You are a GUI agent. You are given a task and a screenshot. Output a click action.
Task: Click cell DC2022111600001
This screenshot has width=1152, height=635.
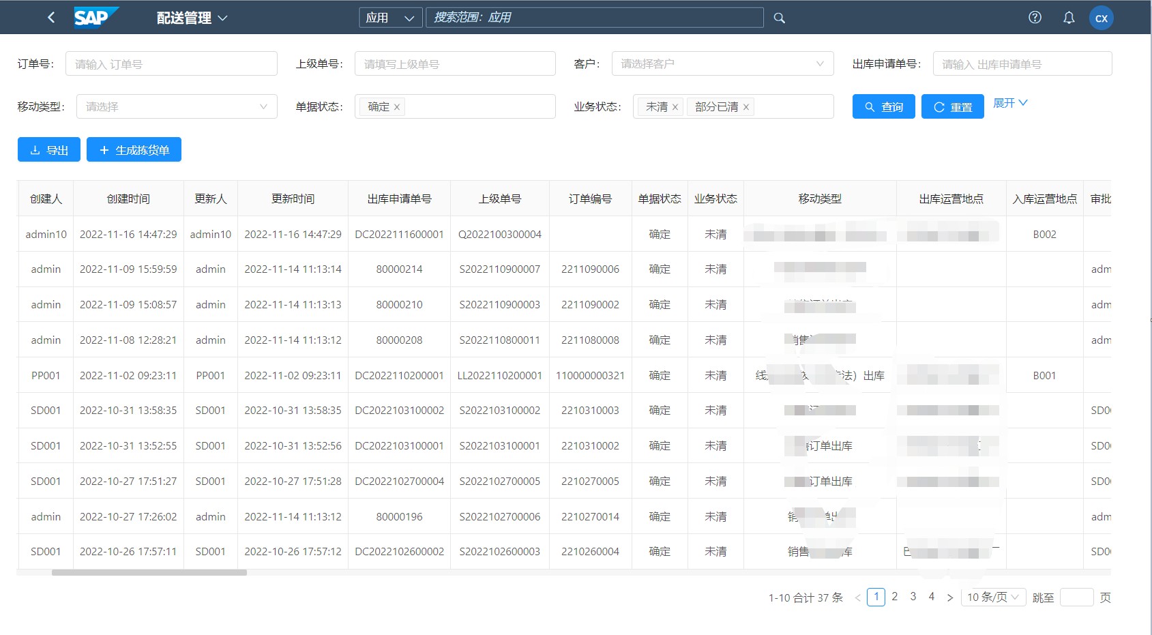pos(399,234)
